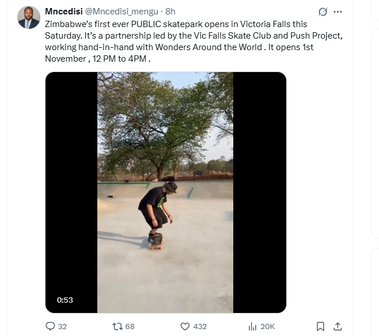Open the three-dot More options menu
Screen dimensions: 379x336
338,12
